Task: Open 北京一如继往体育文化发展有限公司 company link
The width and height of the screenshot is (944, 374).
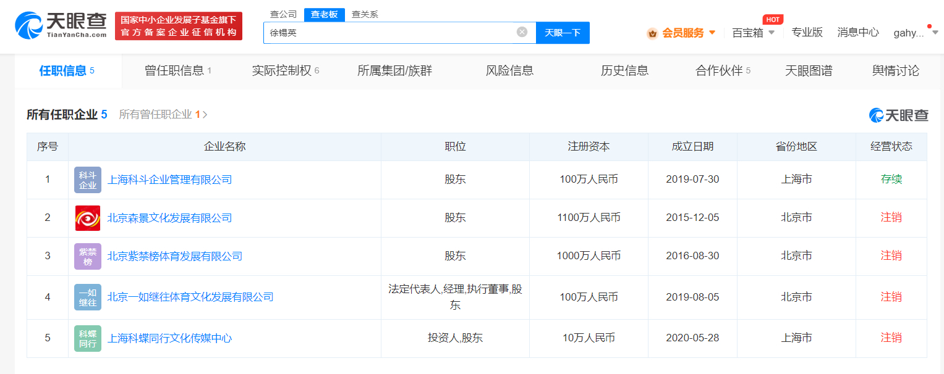Action: pos(190,297)
